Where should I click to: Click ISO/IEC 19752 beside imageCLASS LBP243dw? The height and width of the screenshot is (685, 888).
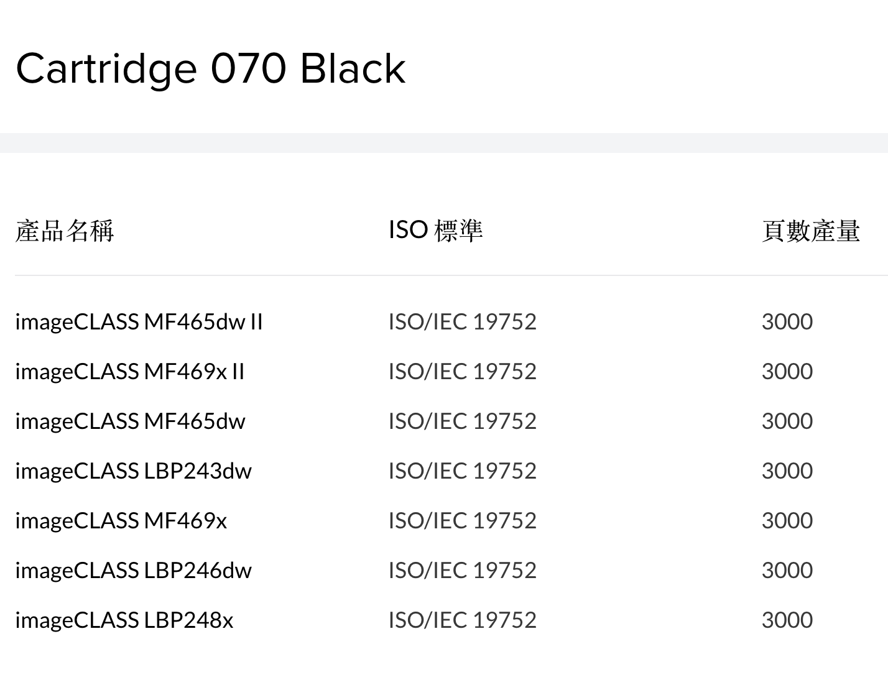[x=462, y=471]
